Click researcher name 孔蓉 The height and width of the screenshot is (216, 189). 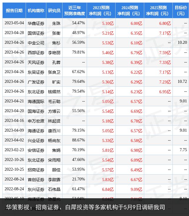point(56,62)
